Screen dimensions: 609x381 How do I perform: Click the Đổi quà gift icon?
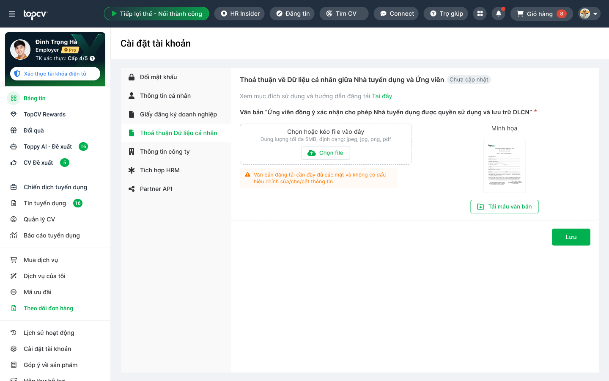point(14,130)
